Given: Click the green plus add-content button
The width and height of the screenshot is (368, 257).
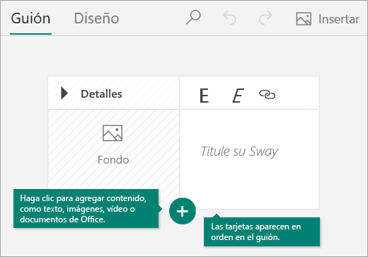Looking at the screenshot, I should coord(183,211).
